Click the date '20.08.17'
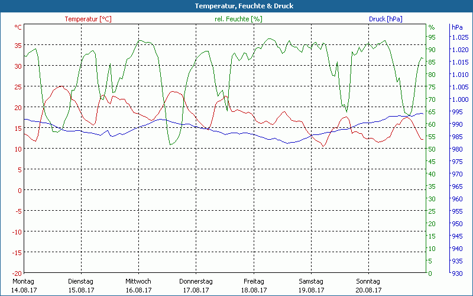The image size is (473, 296). [x=368, y=290]
